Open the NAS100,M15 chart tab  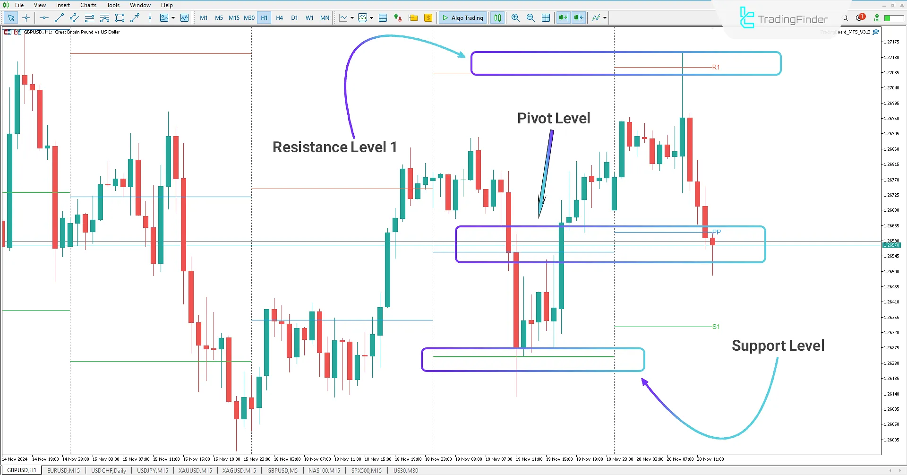pos(324,470)
